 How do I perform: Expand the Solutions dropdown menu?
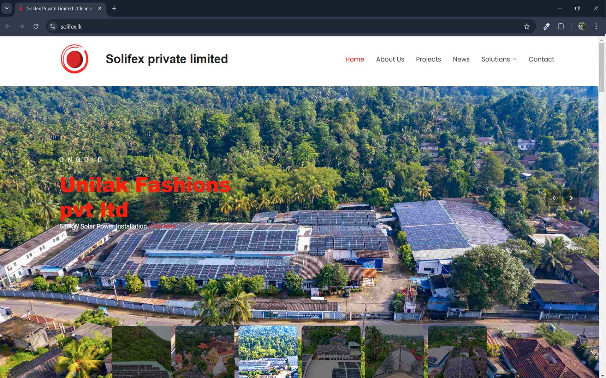pyautogui.click(x=499, y=59)
